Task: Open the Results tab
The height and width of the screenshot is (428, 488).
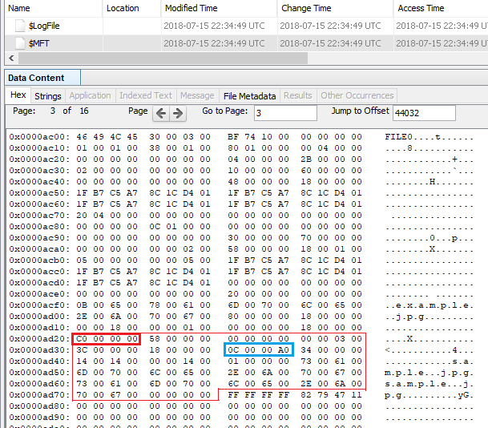Action: coord(298,95)
